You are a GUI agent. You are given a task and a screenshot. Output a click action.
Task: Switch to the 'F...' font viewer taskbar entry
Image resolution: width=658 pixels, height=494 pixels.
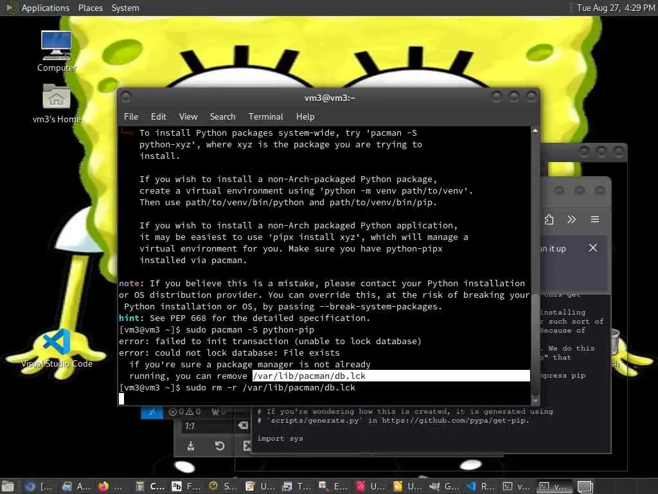click(186, 486)
